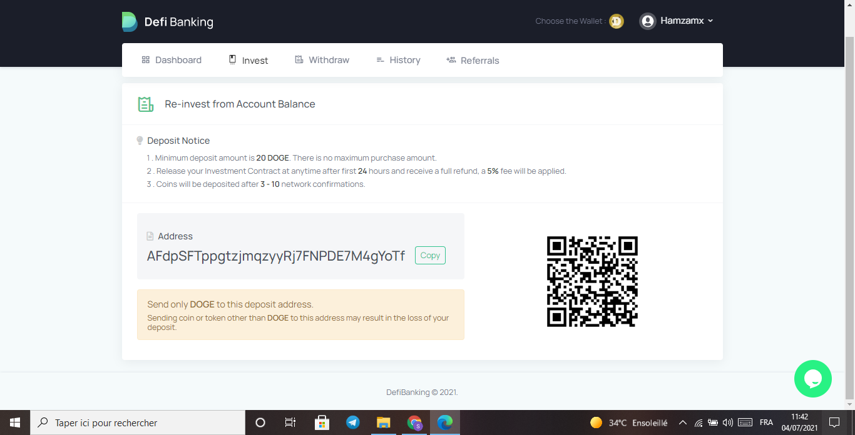Select the Dogecoin wallet icon
The width and height of the screenshot is (855, 435).
[x=617, y=21]
